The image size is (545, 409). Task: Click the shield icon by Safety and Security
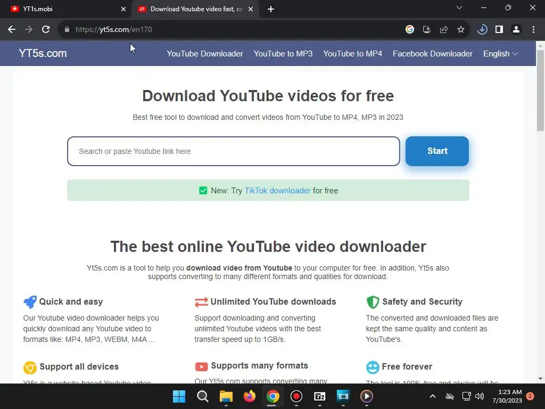pyautogui.click(x=373, y=302)
